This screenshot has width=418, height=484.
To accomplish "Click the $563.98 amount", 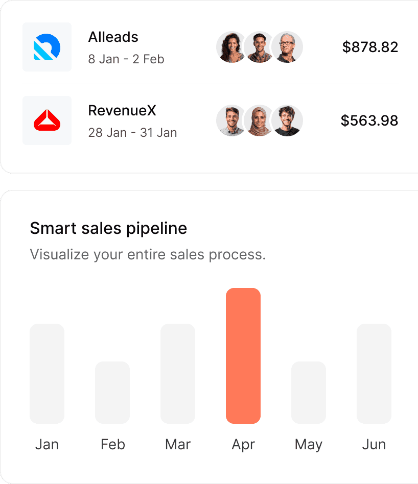I will click(369, 120).
